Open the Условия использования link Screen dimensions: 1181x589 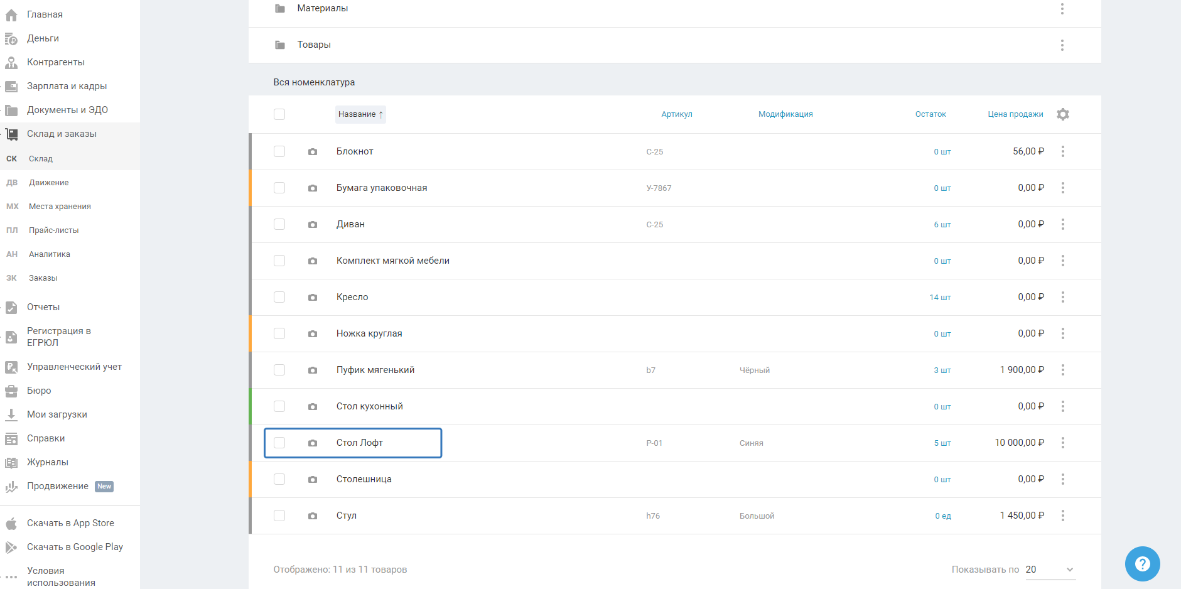pos(61,576)
